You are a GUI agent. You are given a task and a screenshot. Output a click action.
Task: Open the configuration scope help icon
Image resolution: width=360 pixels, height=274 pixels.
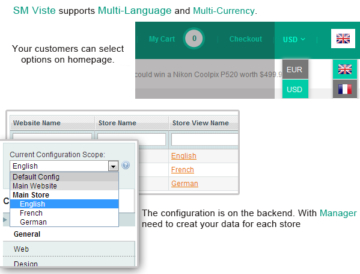pos(126,165)
